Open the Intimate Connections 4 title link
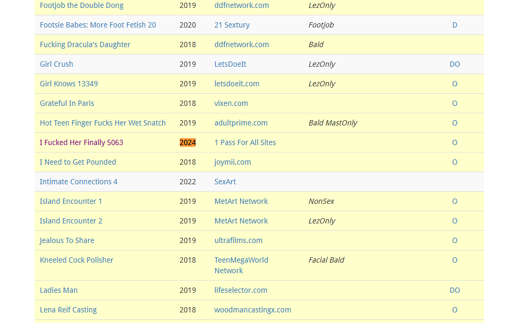Image resolution: width=517 pixels, height=323 pixels. (78, 182)
